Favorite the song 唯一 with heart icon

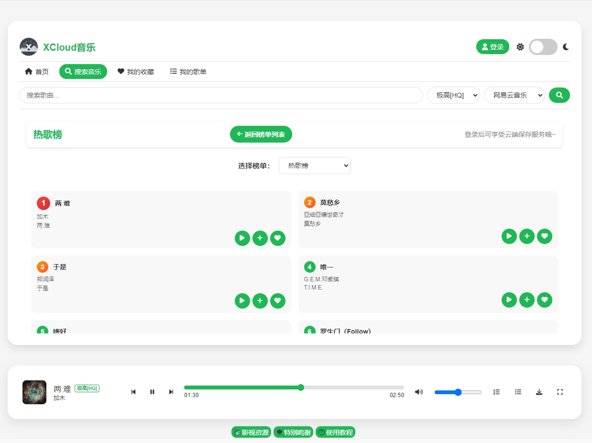[x=544, y=300]
